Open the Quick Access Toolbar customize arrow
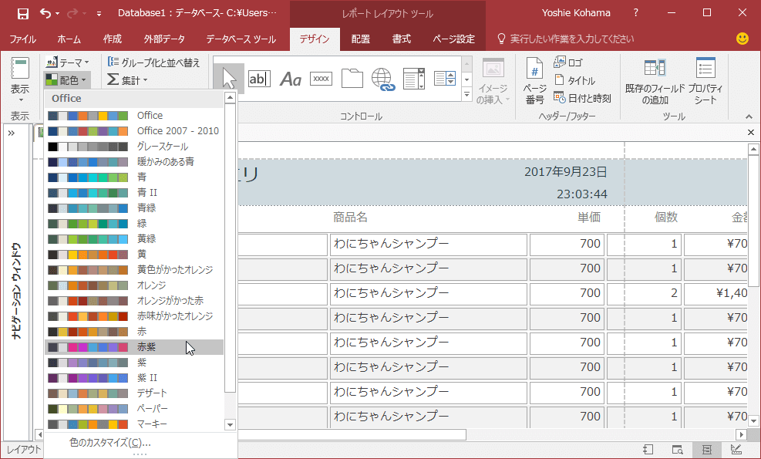Viewport: 761px width, 459px height. 99,14
